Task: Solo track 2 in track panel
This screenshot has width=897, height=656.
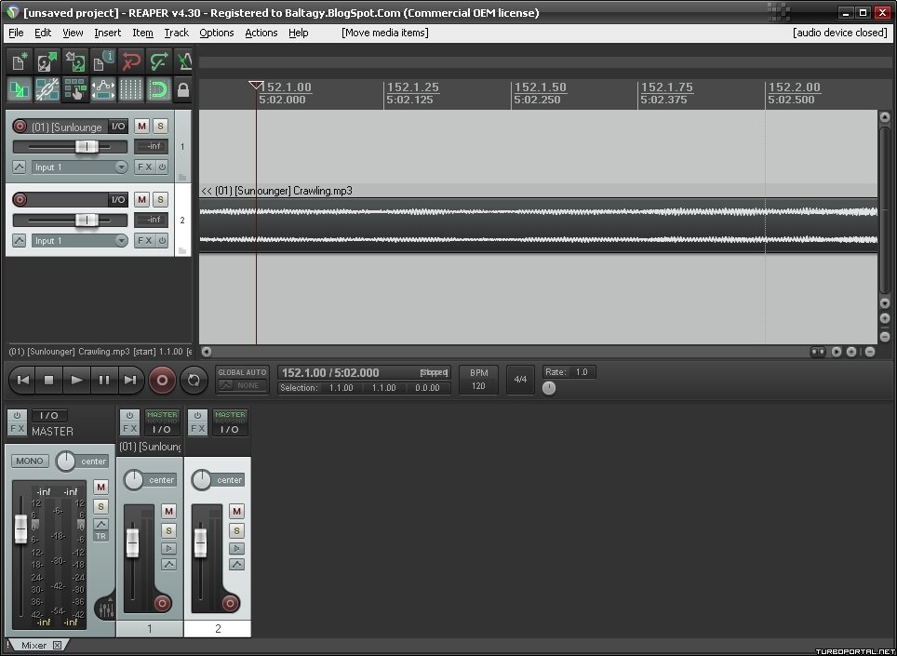Action: point(160,199)
